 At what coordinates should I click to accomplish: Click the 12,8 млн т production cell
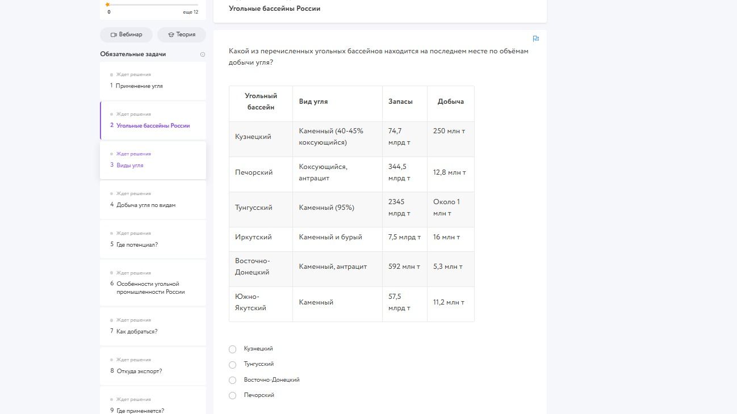[451, 173]
